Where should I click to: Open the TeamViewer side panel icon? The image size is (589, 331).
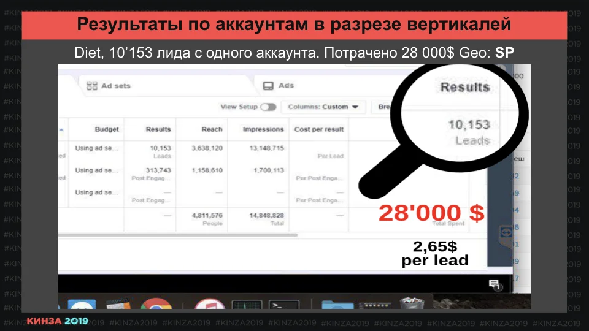pyautogui.click(x=506, y=233)
